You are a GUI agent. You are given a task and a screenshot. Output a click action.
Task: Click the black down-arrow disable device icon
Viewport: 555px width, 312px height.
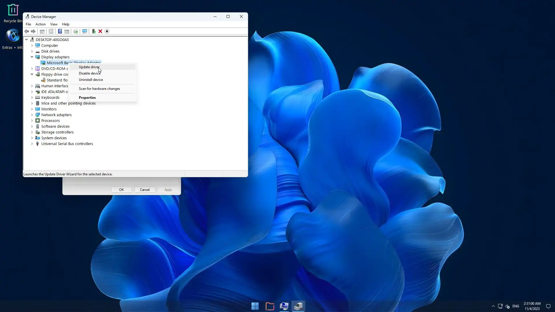coord(107,31)
